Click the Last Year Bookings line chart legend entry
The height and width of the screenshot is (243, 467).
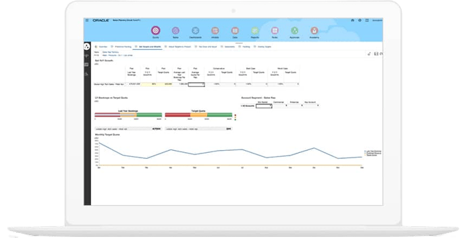(x=373, y=151)
